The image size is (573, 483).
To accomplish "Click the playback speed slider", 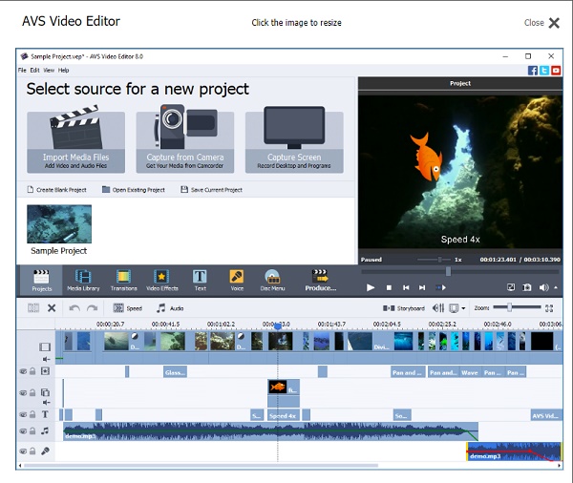I will coord(439,260).
